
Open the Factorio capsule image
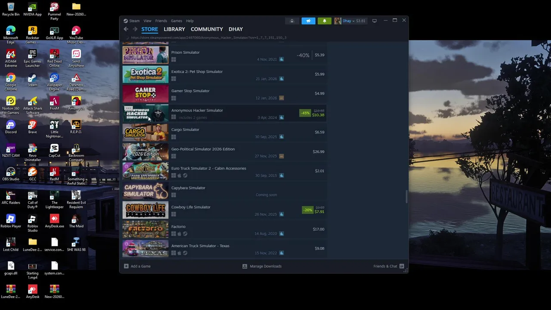click(145, 229)
